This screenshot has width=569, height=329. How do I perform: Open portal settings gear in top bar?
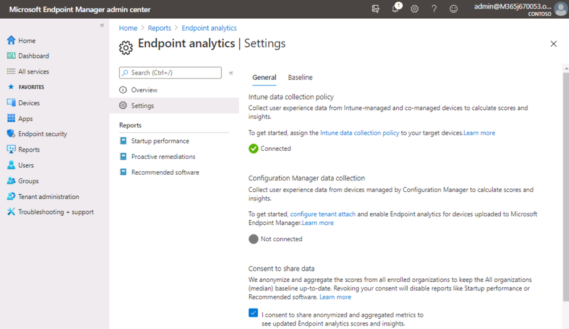(415, 9)
